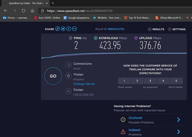
Task: Click the Multi connections text
Action: 77,68
